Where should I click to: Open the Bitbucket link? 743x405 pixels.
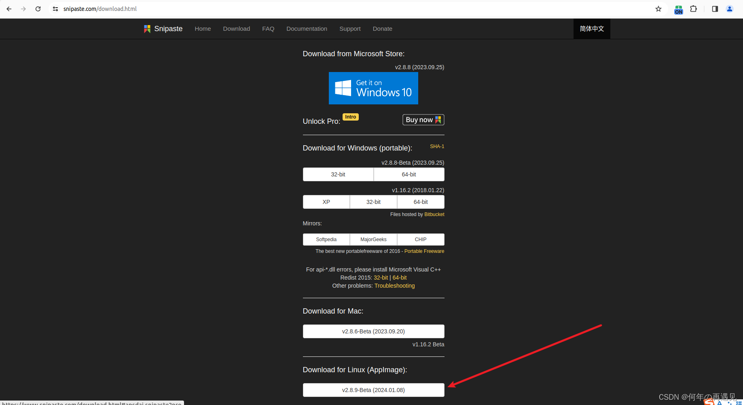434,214
